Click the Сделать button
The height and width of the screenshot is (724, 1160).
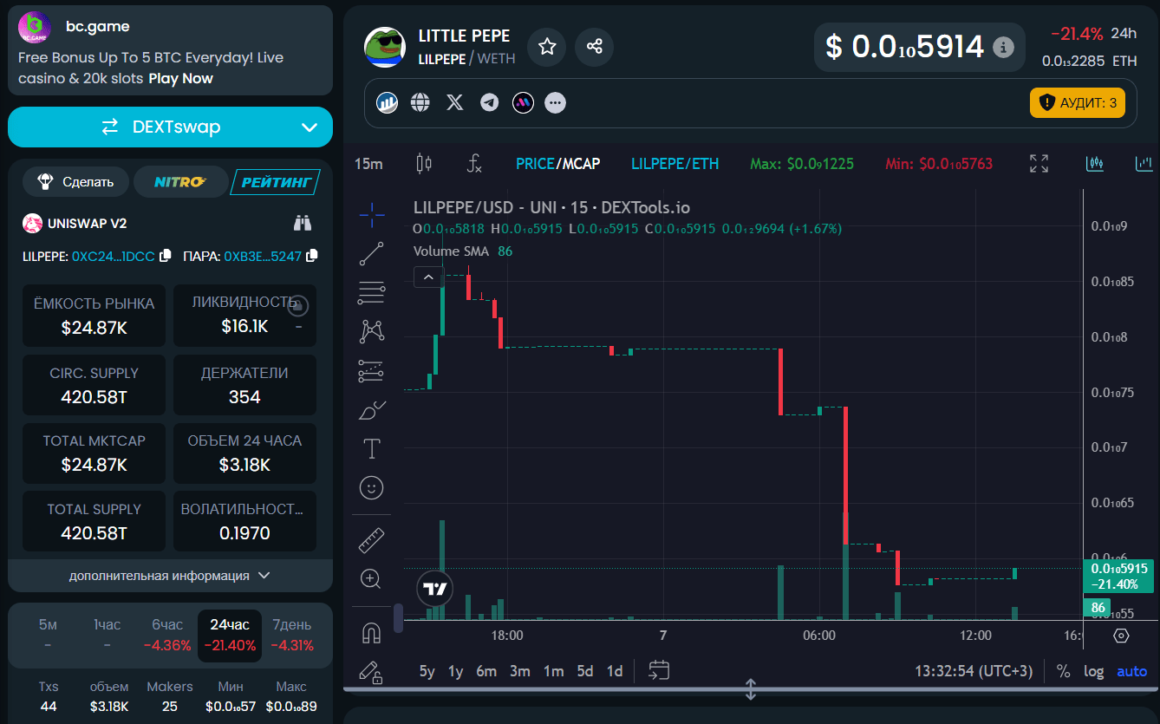click(75, 182)
